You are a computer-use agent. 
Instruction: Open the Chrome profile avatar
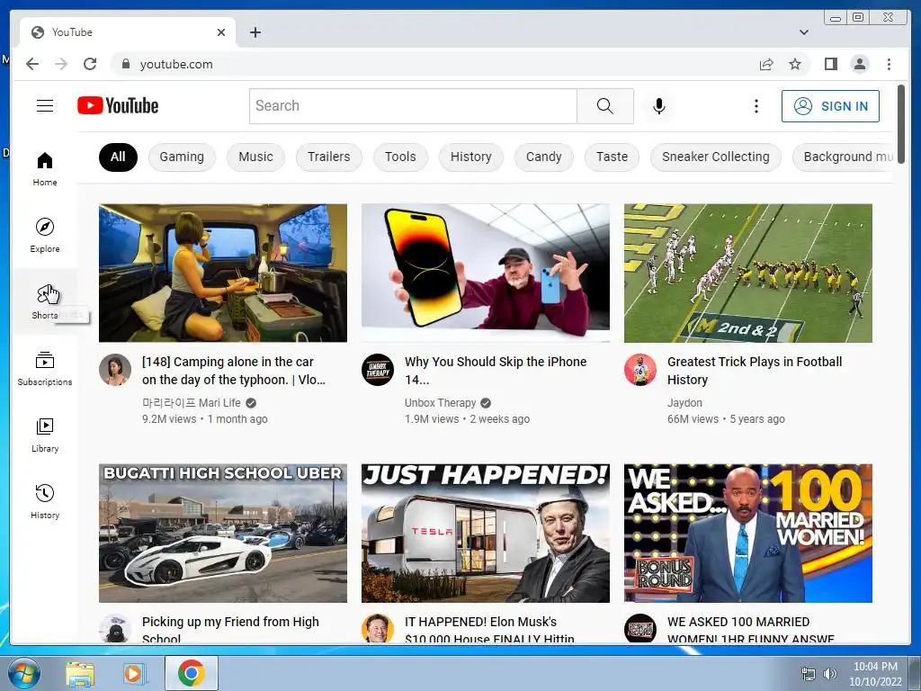(x=859, y=64)
